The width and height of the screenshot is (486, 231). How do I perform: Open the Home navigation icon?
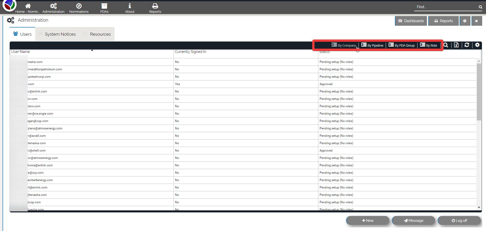[x=28, y=6]
